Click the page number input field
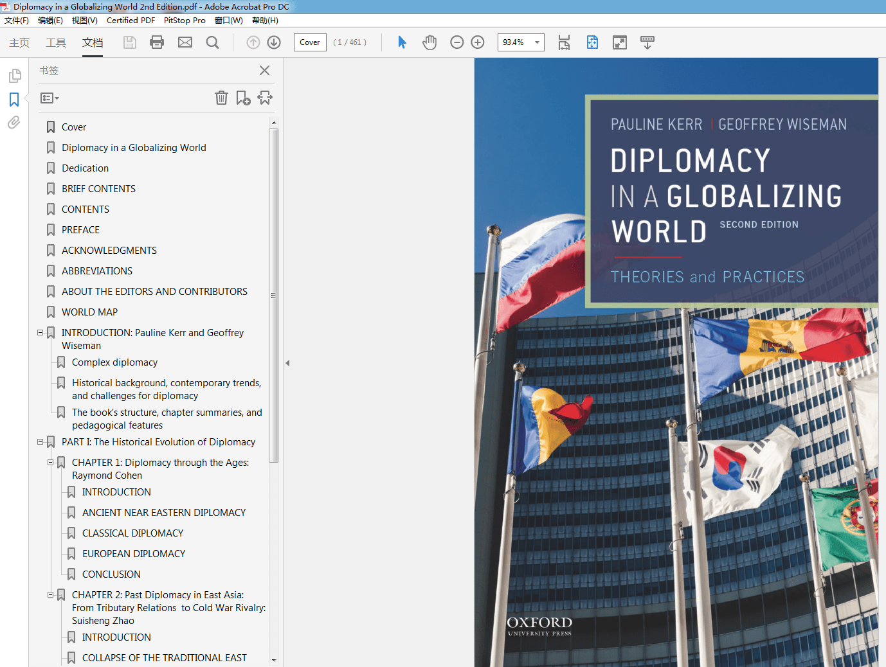 pyautogui.click(x=310, y=42)
